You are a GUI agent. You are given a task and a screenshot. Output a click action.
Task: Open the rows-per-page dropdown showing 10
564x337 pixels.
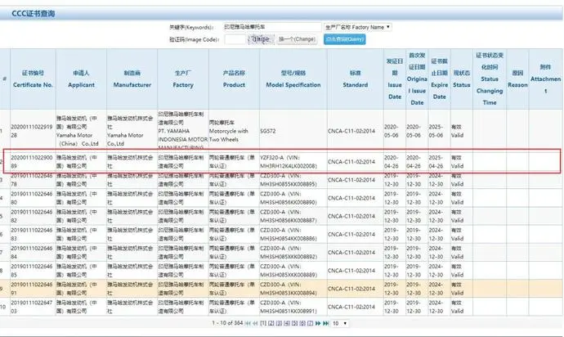[339, 323]
